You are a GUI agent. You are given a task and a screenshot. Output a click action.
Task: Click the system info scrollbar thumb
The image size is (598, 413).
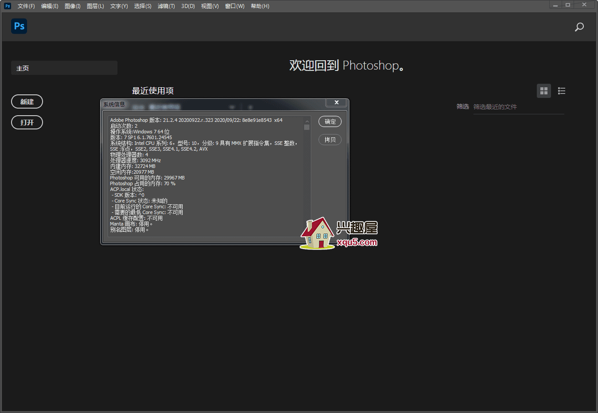[x=307, y=127]
